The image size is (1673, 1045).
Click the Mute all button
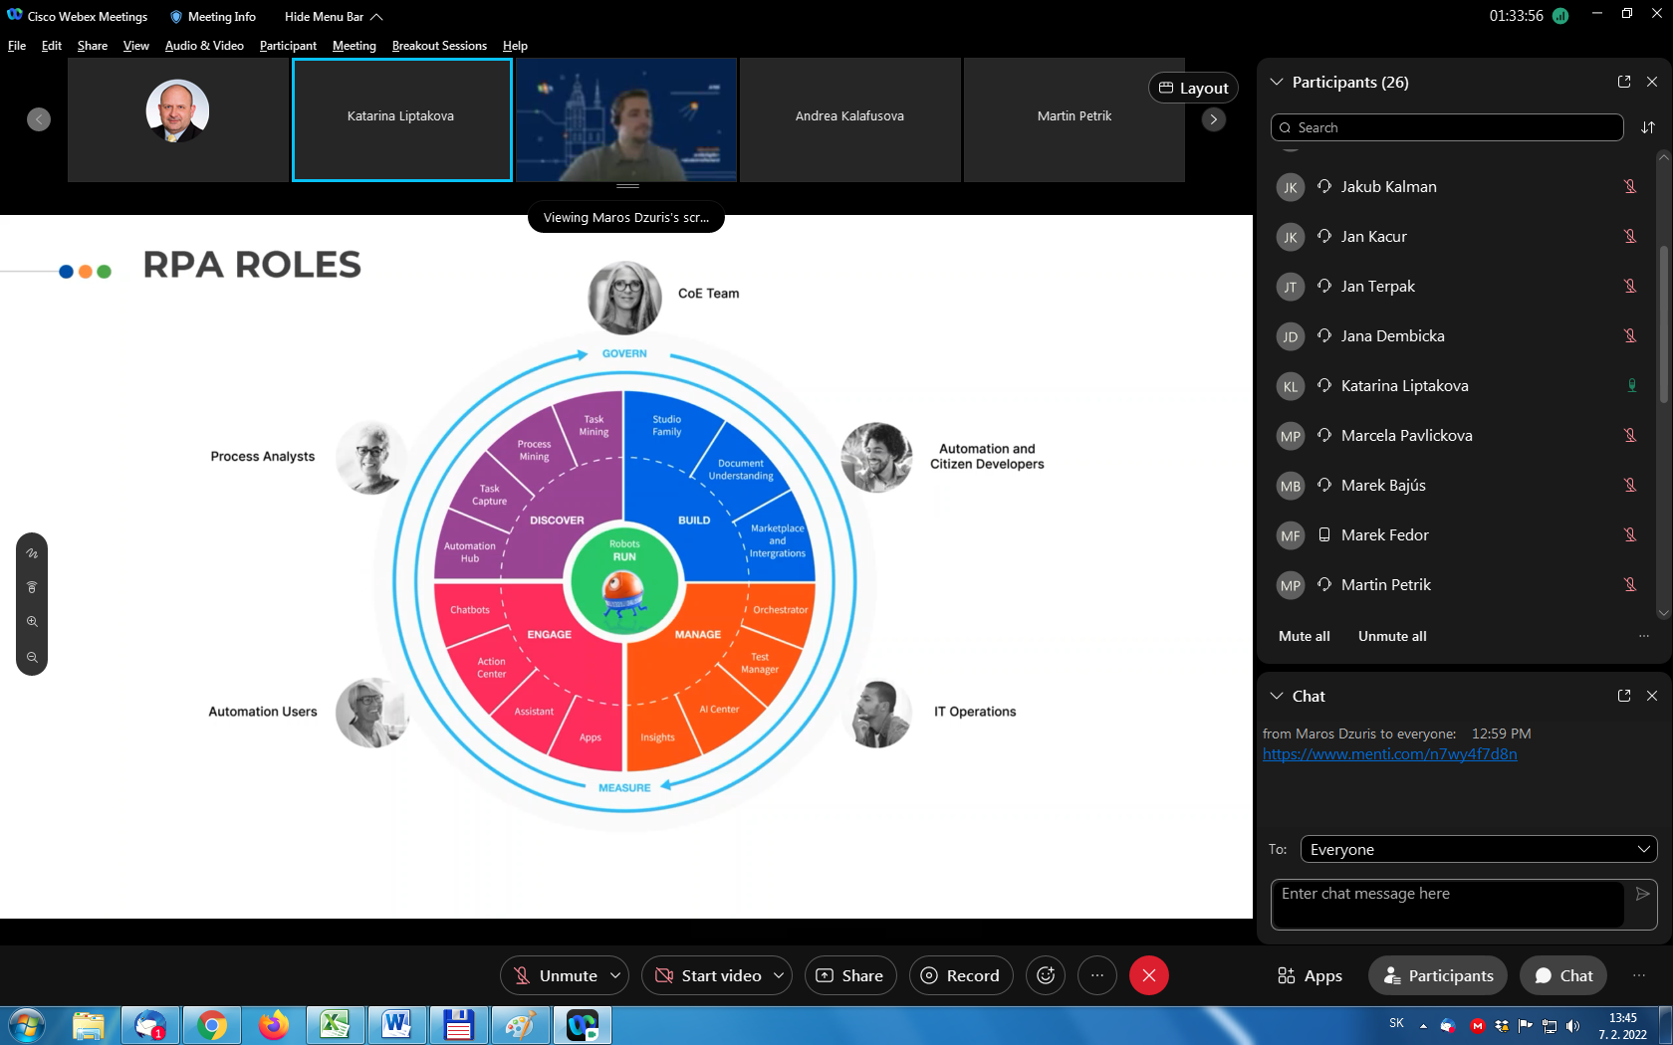point(1304,636)
